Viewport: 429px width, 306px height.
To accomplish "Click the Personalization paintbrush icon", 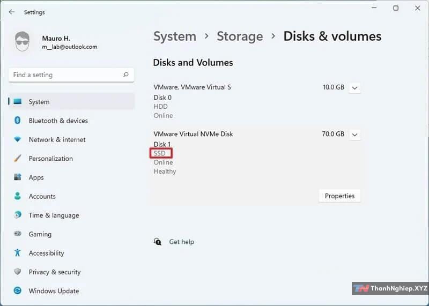I will (18, 158).
